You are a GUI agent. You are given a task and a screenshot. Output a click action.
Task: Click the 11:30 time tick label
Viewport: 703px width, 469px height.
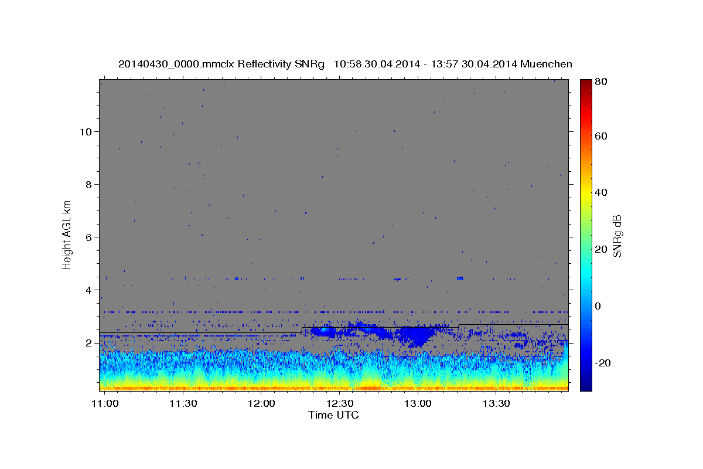[183, 404]
